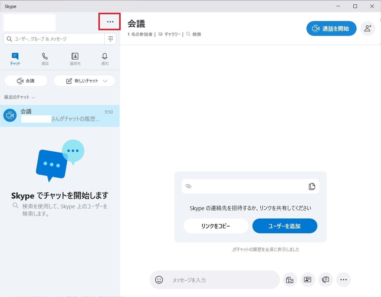Click 検索 in the chat header

click(194, 34)
